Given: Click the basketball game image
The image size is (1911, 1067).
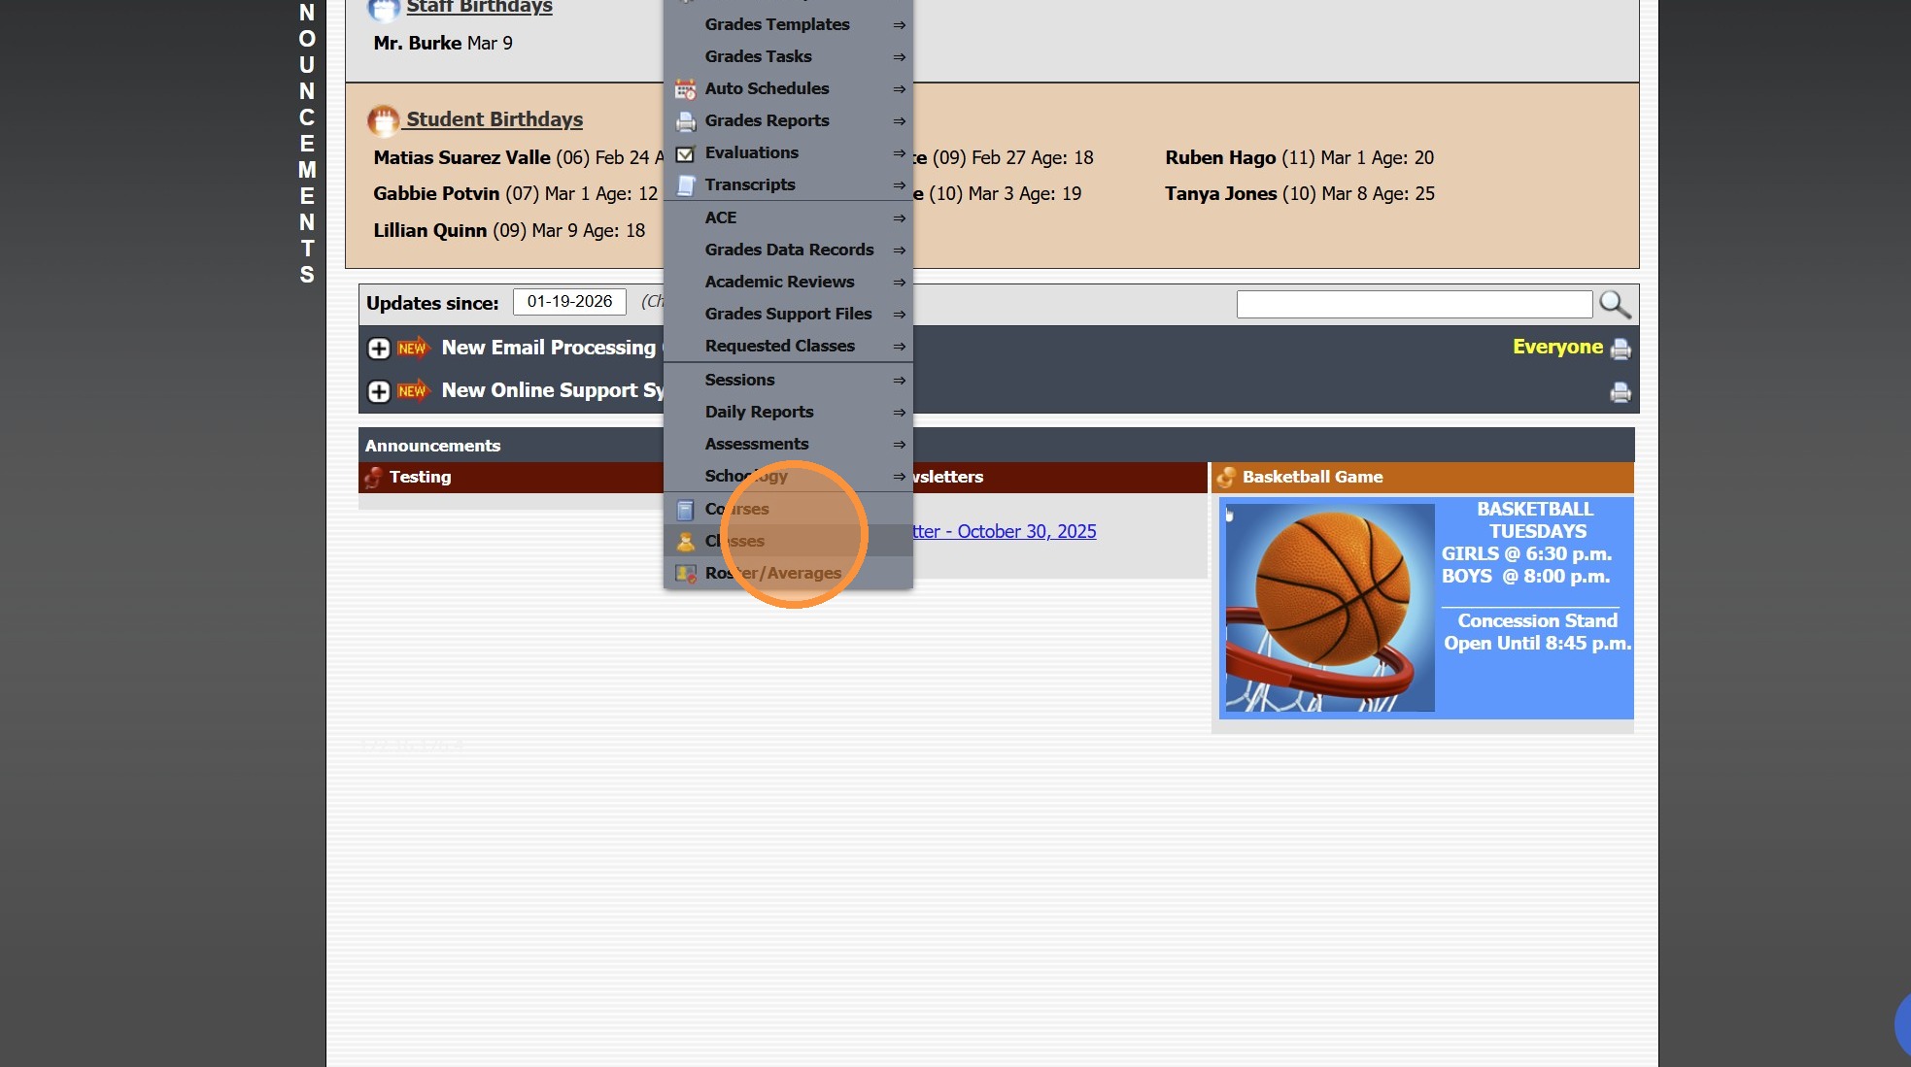Looking at the screenshot, I should [1329, 608].
